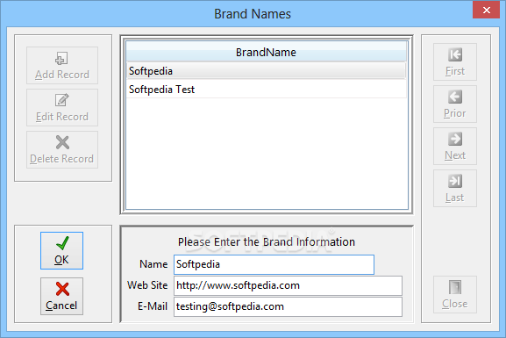Focus the Name input field

pyautogui.click(x=274, y=264)
